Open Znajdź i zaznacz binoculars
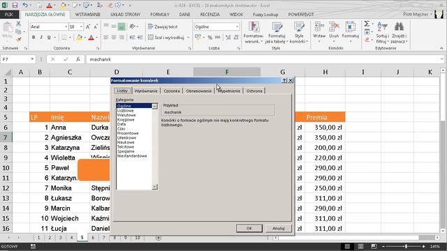The height and width of the screenshot is (251, 447). pyautogui.click(x=399, y=33)
